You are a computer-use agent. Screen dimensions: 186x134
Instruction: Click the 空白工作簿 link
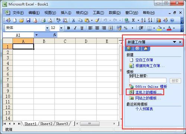(x=144, y=60)
